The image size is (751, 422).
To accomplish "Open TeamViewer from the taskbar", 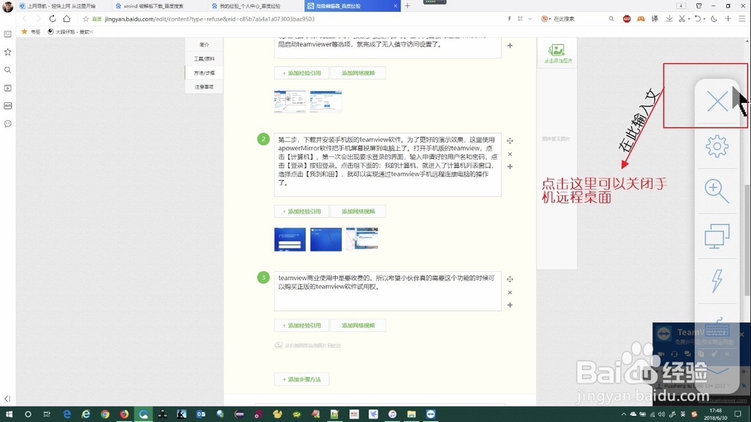I will pos(430,414).
